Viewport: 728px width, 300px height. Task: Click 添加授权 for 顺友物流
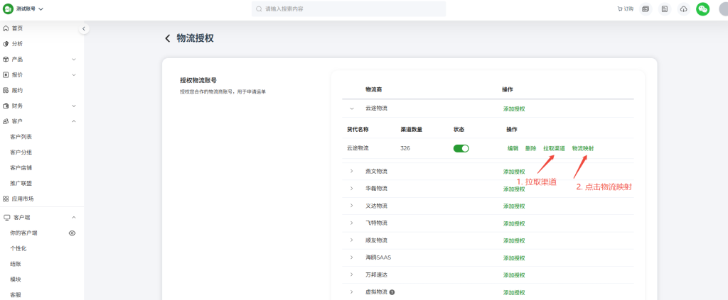[514, 240]
